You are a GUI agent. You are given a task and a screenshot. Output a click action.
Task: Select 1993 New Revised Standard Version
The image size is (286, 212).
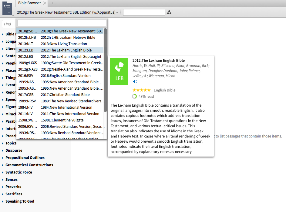(60, 133)
